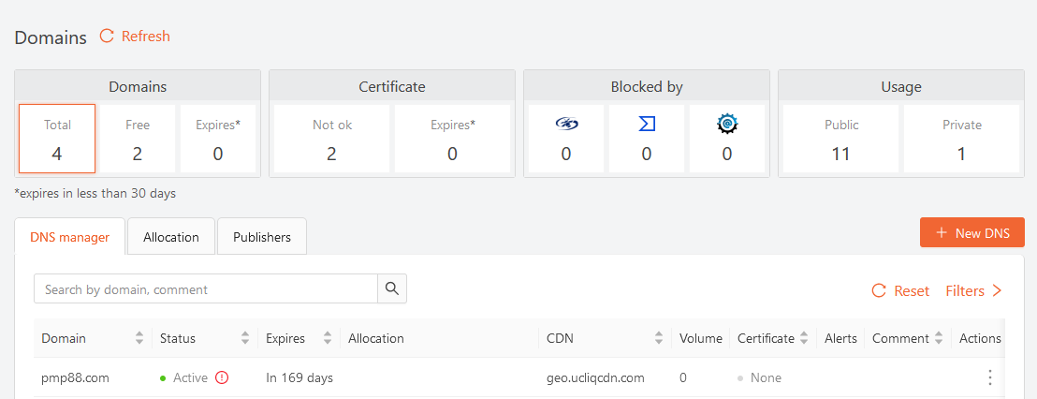Select the Domains Expires stat card
The height and width of the screenshot is (399, 1037).
[217, 139]
